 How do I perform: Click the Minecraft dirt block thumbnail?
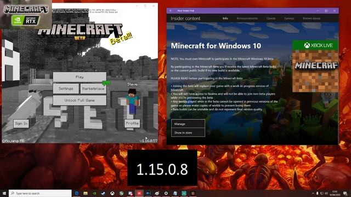pyautogui.click(x=315, y=71)
